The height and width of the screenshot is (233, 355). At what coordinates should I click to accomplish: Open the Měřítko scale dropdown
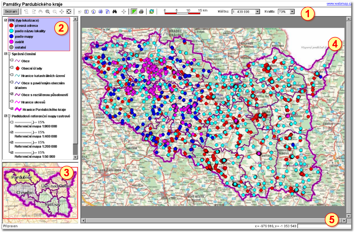[258, 12]
